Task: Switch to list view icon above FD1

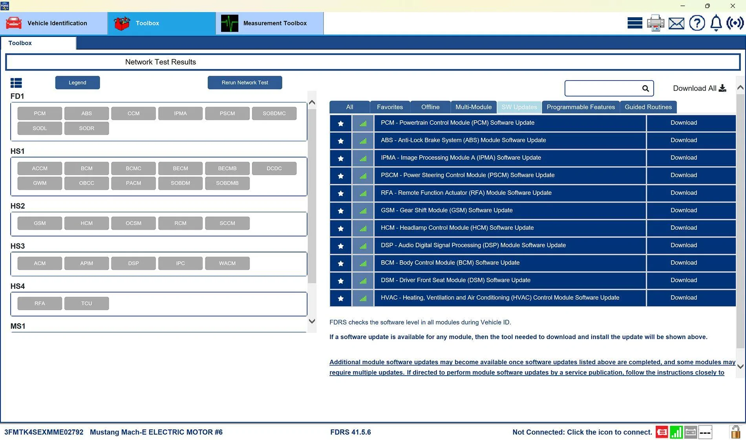Action: pos(16,83)
